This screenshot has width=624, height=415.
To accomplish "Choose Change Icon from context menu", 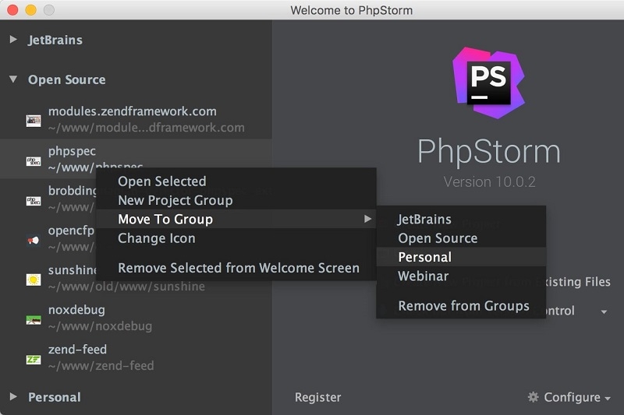I will click(x=157, y=238).
